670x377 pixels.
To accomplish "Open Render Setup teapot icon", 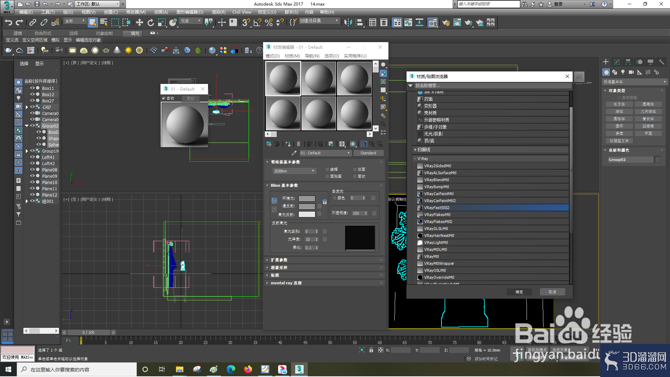I will pyautogui.click(x=446, y=23).
